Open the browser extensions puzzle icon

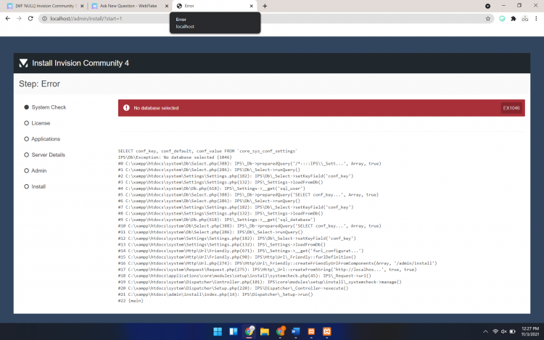click(514, 18)
